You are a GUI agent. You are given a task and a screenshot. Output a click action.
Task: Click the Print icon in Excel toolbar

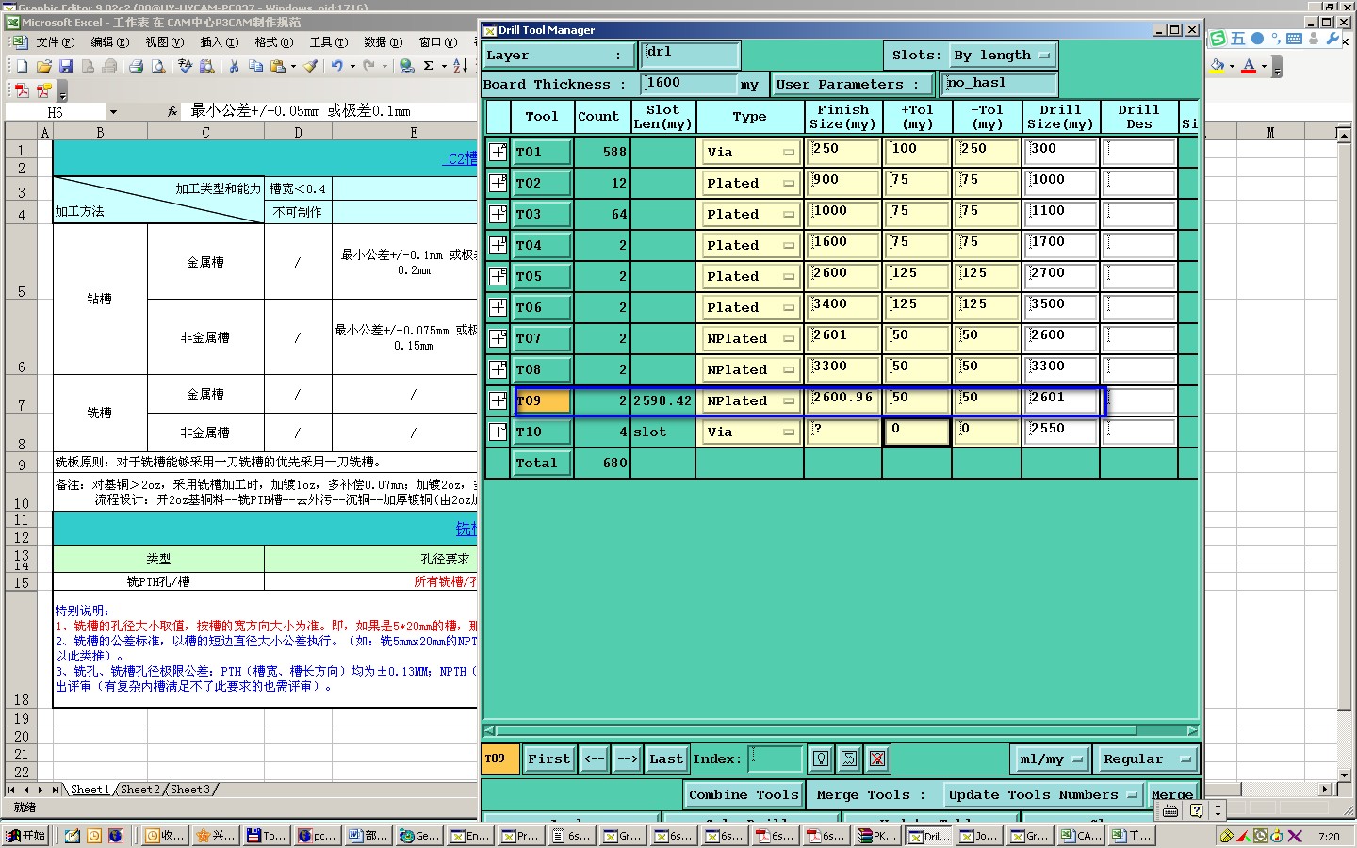point(137,66)
